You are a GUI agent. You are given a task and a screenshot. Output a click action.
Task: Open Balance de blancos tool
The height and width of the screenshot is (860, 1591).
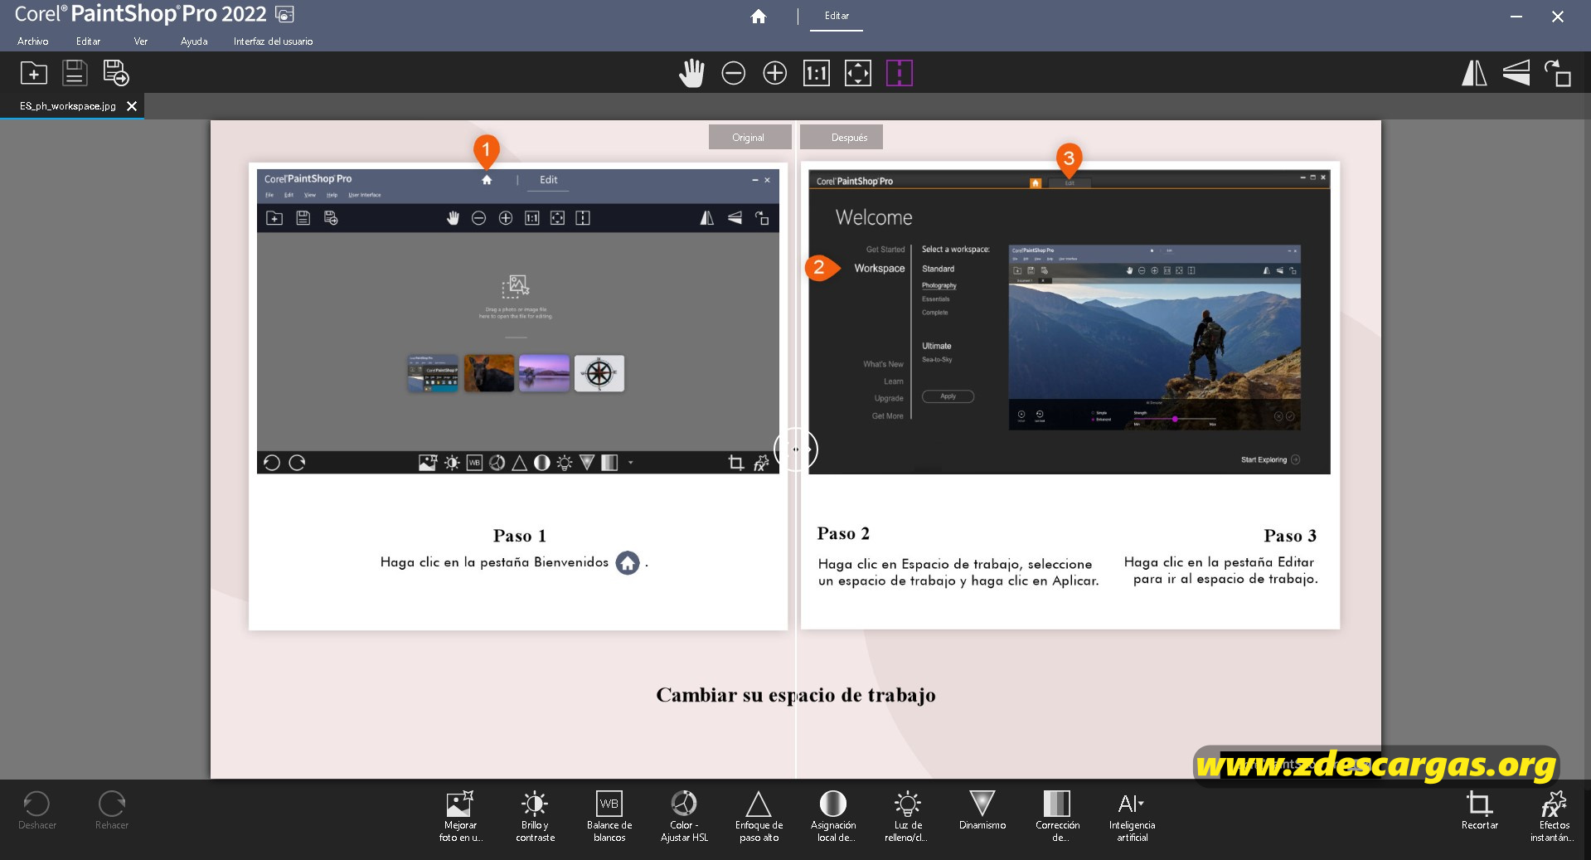[x=609, y=816]
